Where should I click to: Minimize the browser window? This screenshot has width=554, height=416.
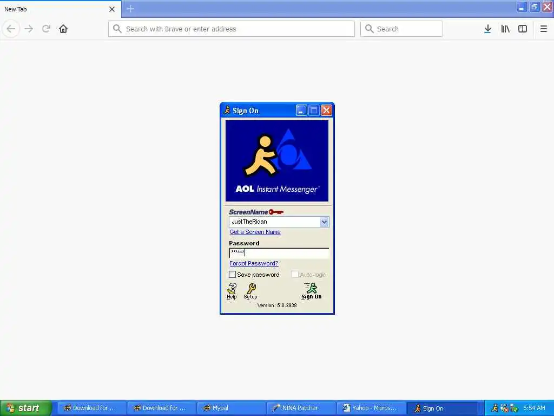(x=522, y=7)
